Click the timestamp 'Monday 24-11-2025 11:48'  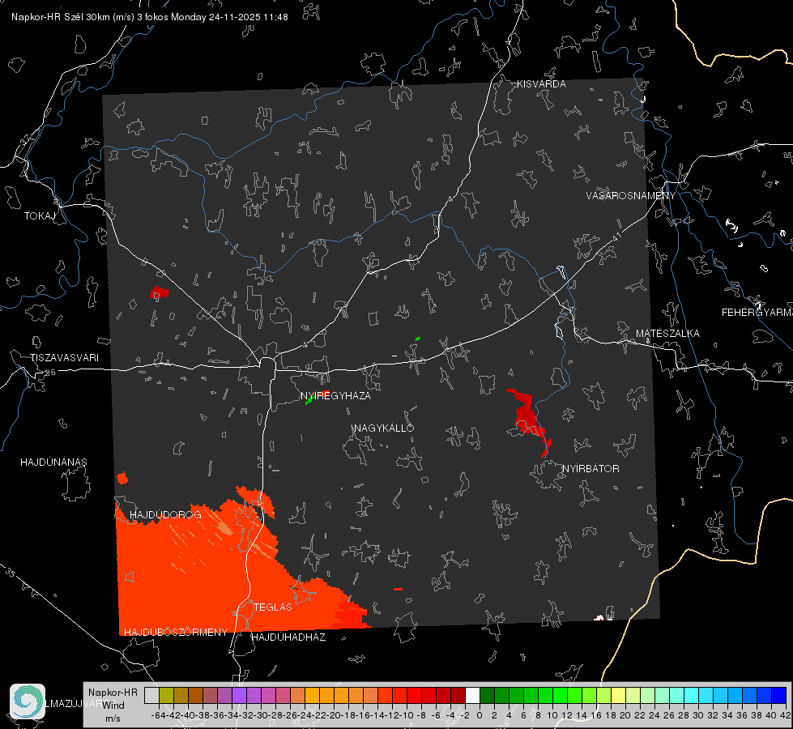pyautogui.click(x=229, y=17)
